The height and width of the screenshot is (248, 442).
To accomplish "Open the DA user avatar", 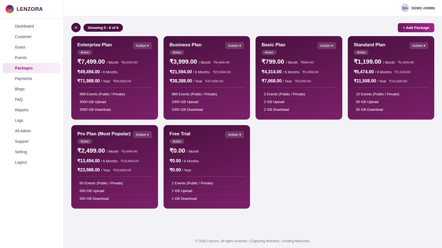I will click(405, 8).
